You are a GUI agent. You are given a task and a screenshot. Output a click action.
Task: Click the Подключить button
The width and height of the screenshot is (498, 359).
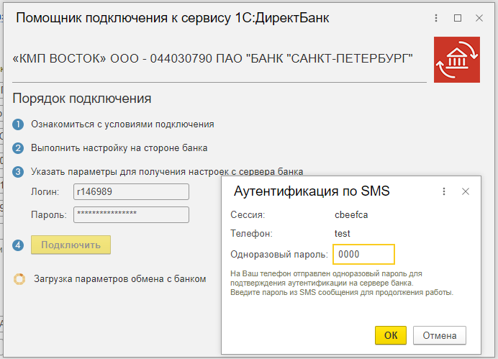tap(71, 245)
